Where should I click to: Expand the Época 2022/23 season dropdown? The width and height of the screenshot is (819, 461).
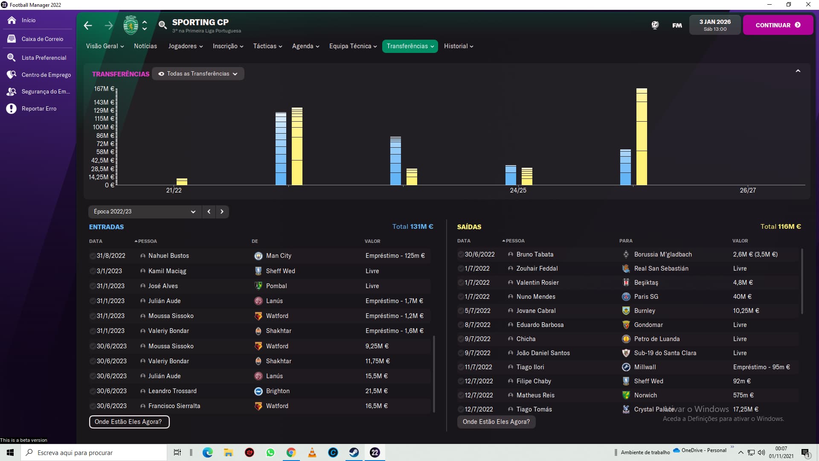tap(144, 212)
